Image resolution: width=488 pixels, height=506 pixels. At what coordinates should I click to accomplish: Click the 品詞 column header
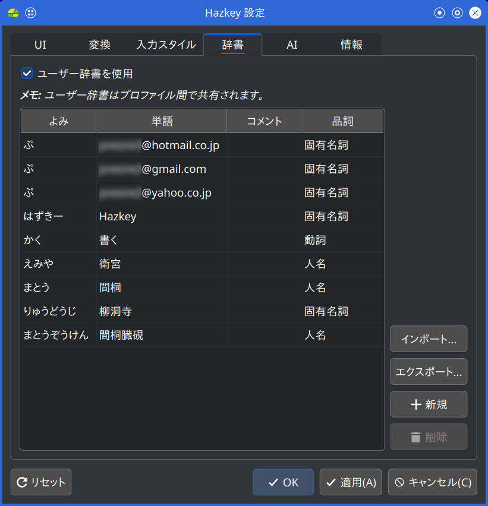coord(342,121)
